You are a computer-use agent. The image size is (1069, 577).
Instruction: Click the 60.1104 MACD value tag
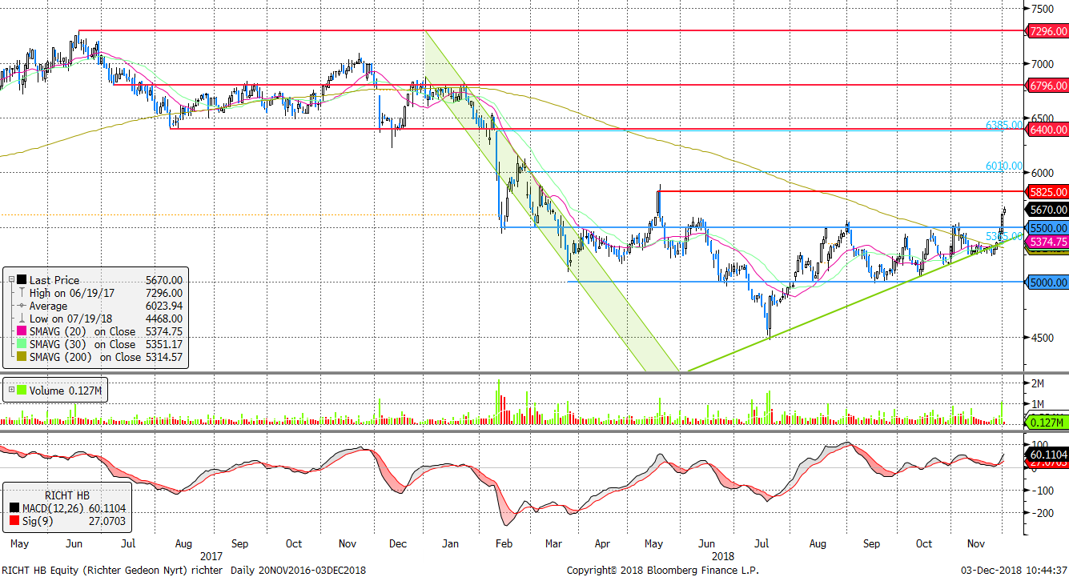1047,455
